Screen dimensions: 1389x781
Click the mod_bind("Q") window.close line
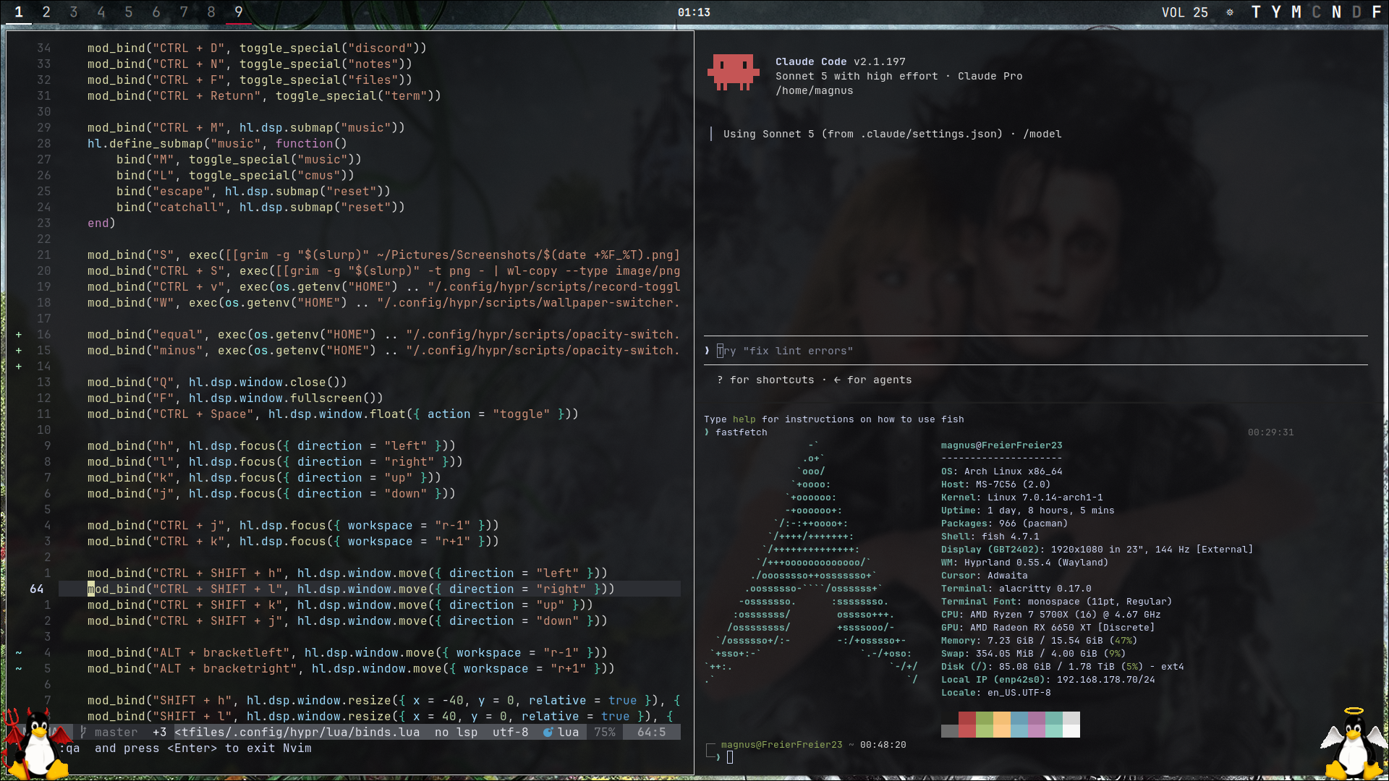point(217,383)
